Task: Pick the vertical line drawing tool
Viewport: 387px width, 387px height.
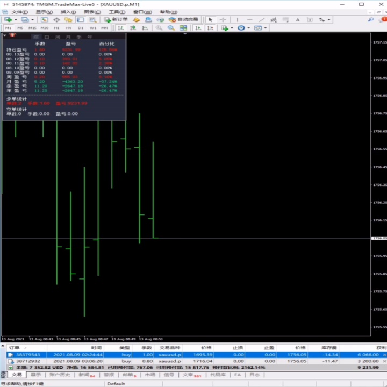Action: 238,20
